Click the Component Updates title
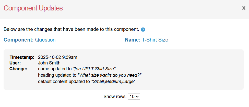Viewport: 249px width, 107px height. 33,8
